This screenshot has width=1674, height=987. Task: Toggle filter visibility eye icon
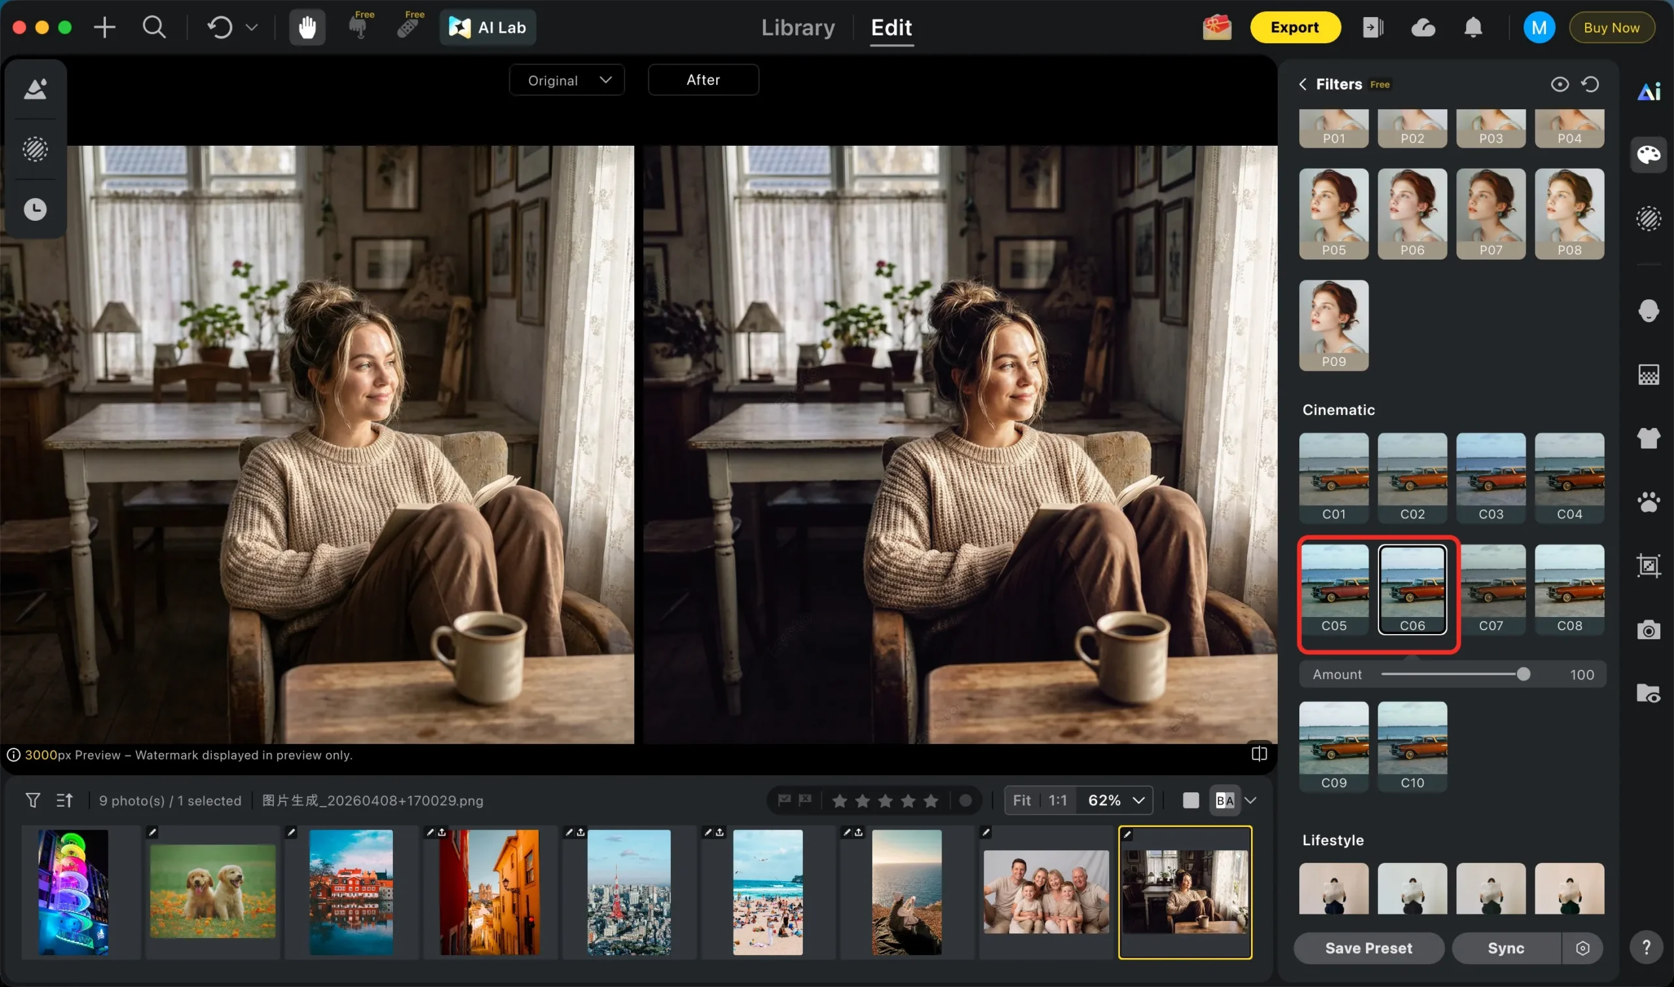click(1559, 84)
